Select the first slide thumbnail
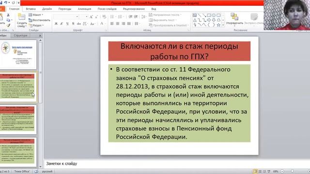310x174 pixels. point(18,54)
